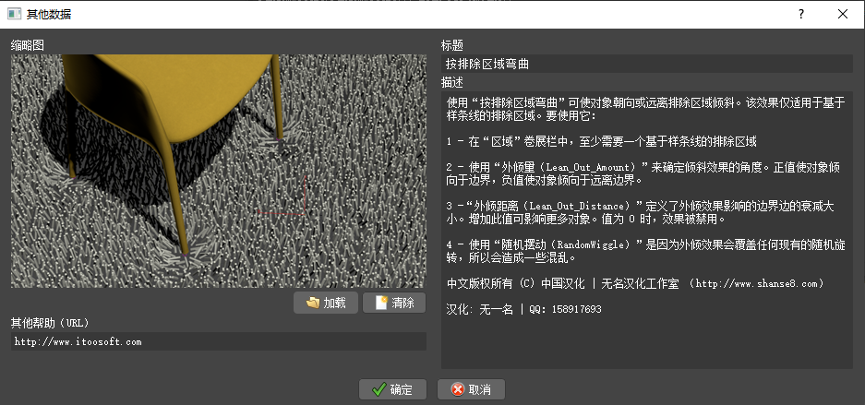Viewport: 865px width, 405px height.
Task: Click the question mark help button
Action: pyautogui.click(x=801, y=15)
